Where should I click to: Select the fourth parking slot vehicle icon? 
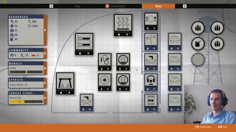pos(174,103)
